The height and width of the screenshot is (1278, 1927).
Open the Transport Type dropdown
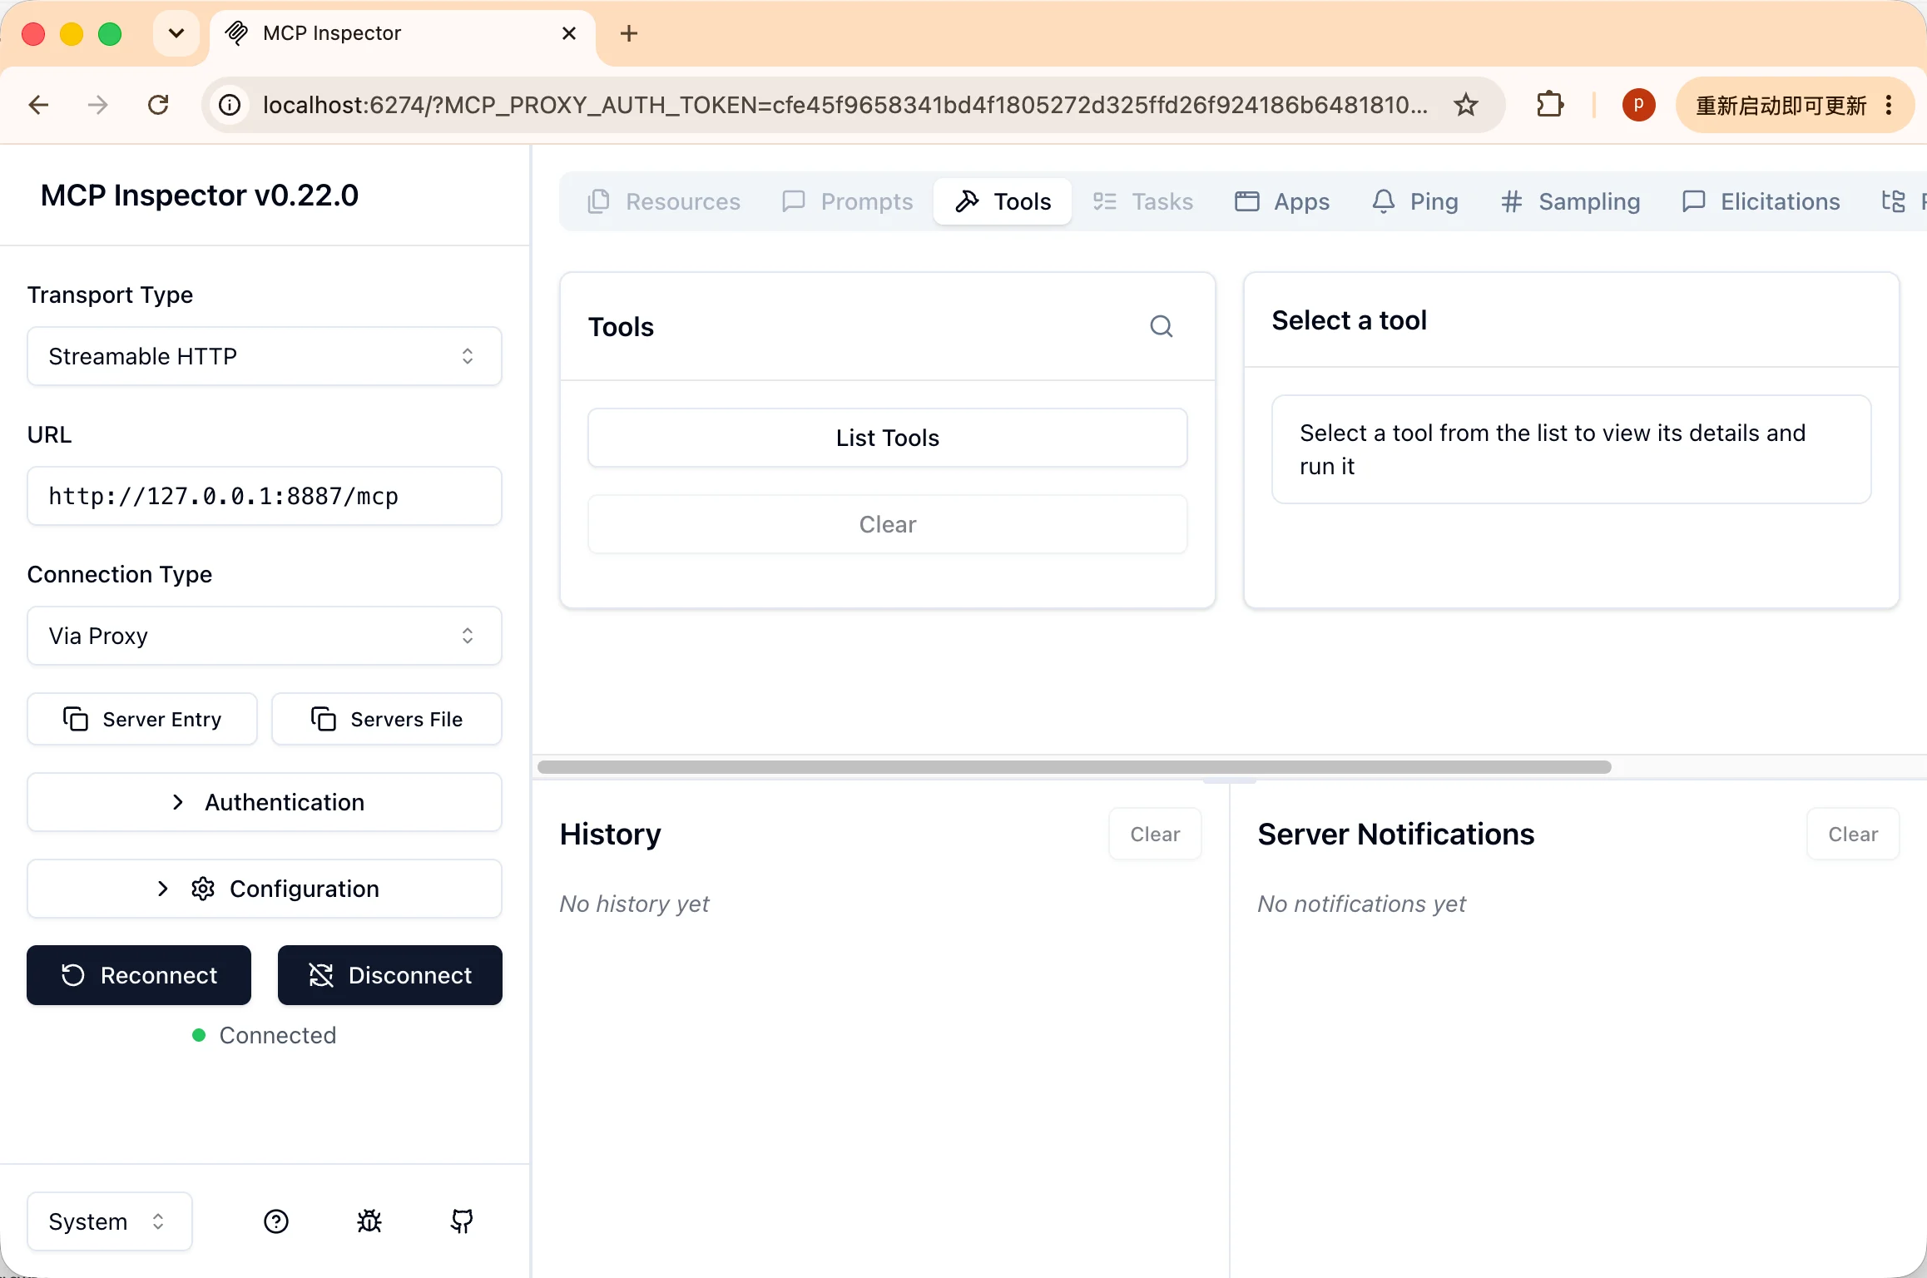(265, 356)
